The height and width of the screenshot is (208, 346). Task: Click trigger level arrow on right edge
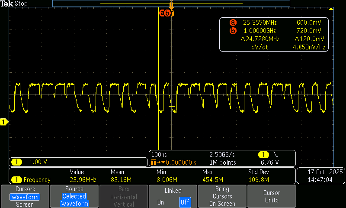[x=331, y=10]
